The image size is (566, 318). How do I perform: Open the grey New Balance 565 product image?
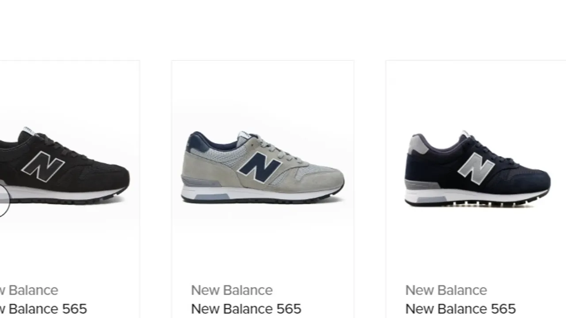[263, 167]
